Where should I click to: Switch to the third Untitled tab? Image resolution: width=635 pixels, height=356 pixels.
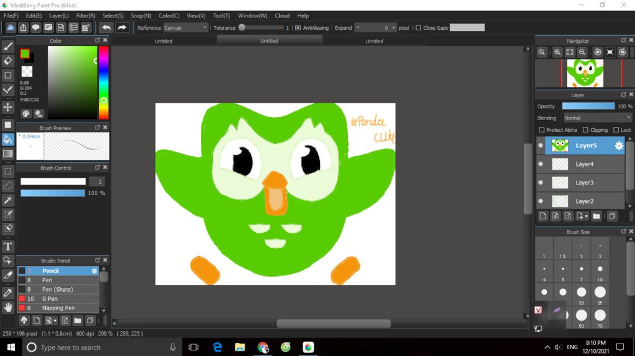(x=374, y=41)
